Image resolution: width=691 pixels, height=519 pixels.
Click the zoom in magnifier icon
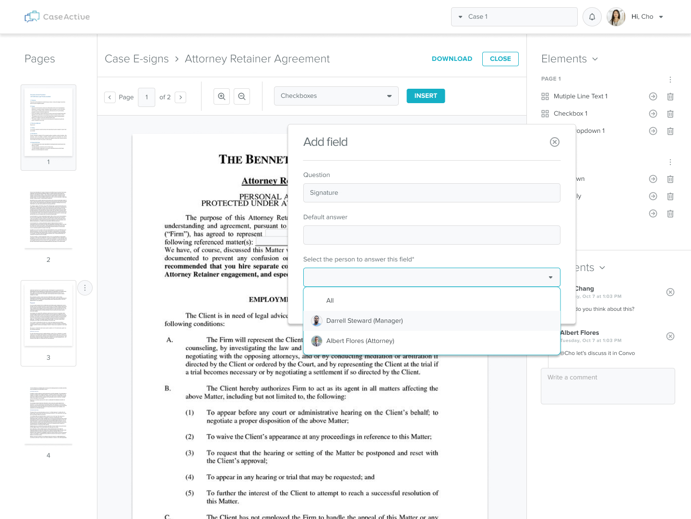pos(222,96)
